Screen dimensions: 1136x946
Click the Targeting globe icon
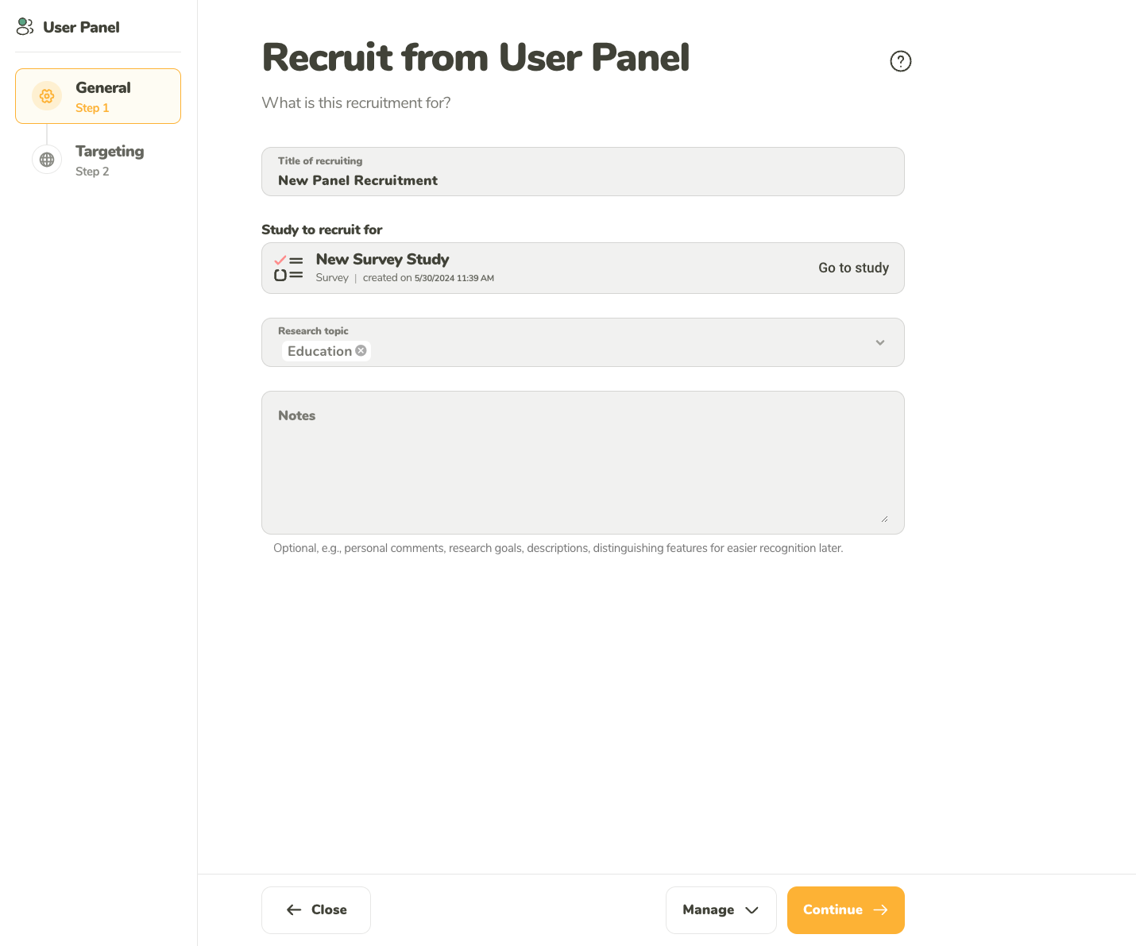[47, 160]
